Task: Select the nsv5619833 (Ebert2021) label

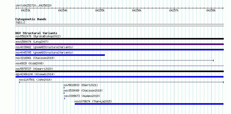Action: pos(81,85)
